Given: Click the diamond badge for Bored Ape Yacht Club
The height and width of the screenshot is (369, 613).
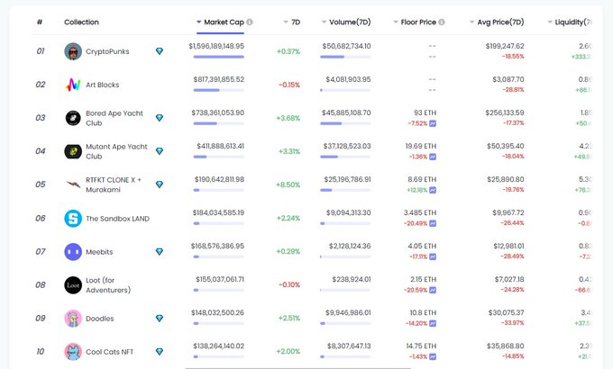Looking at the screenshot, I should point(160,118).
